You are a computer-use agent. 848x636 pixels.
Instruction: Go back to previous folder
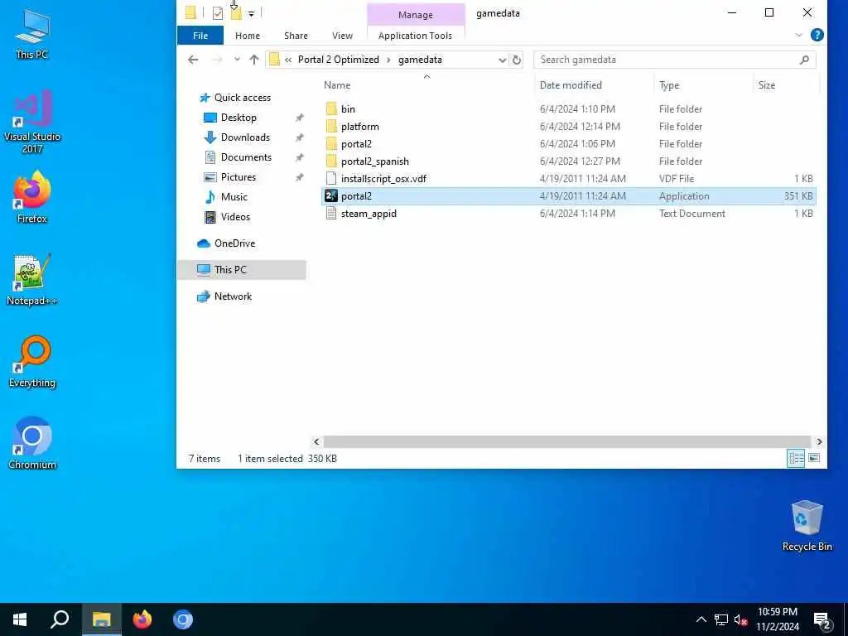[193, 60]
